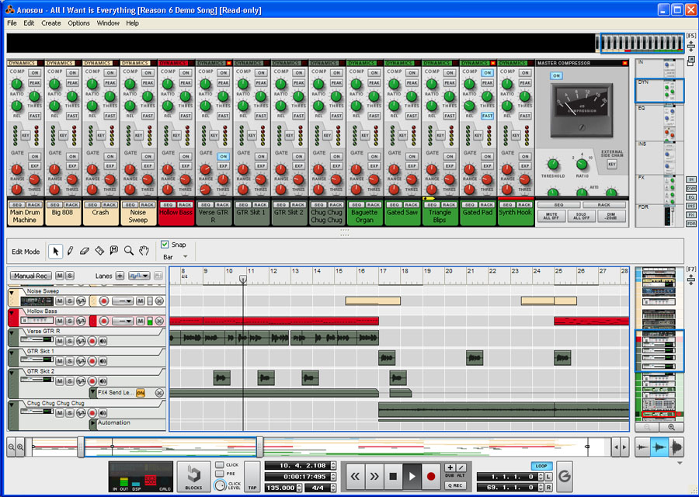
Task: Record-enable the Hollow Bass note lane
Action: pyautogui.click(x=104, y=321)
